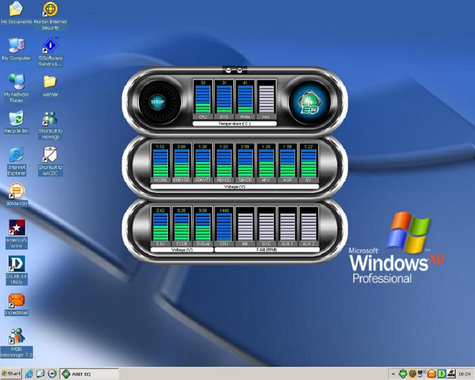Click the 5V gauge reading 5.22

pyautogui.click(x=309, y=163)
